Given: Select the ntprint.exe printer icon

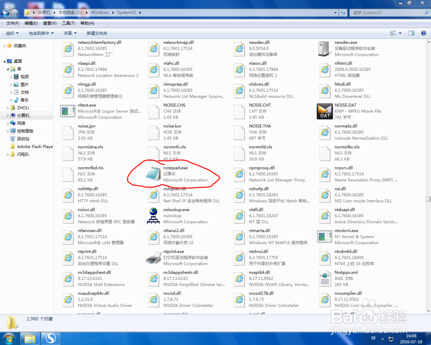Looking at the screenshot, I should (153, 258).
